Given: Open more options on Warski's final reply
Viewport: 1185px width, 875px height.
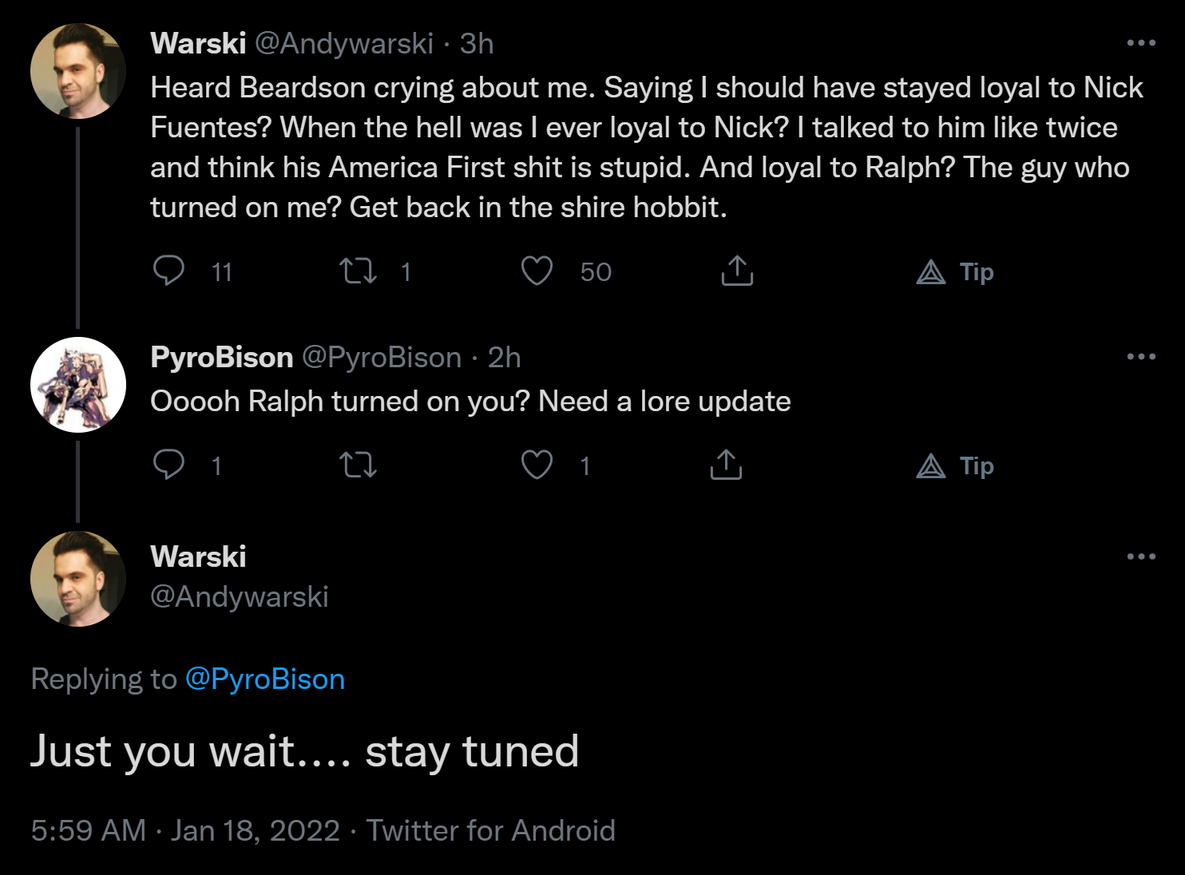Looking at the screenshot, I should tap(1141, 556).
